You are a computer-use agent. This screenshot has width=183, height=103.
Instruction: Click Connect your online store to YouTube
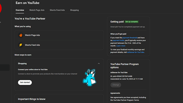(x=33, y=69)
